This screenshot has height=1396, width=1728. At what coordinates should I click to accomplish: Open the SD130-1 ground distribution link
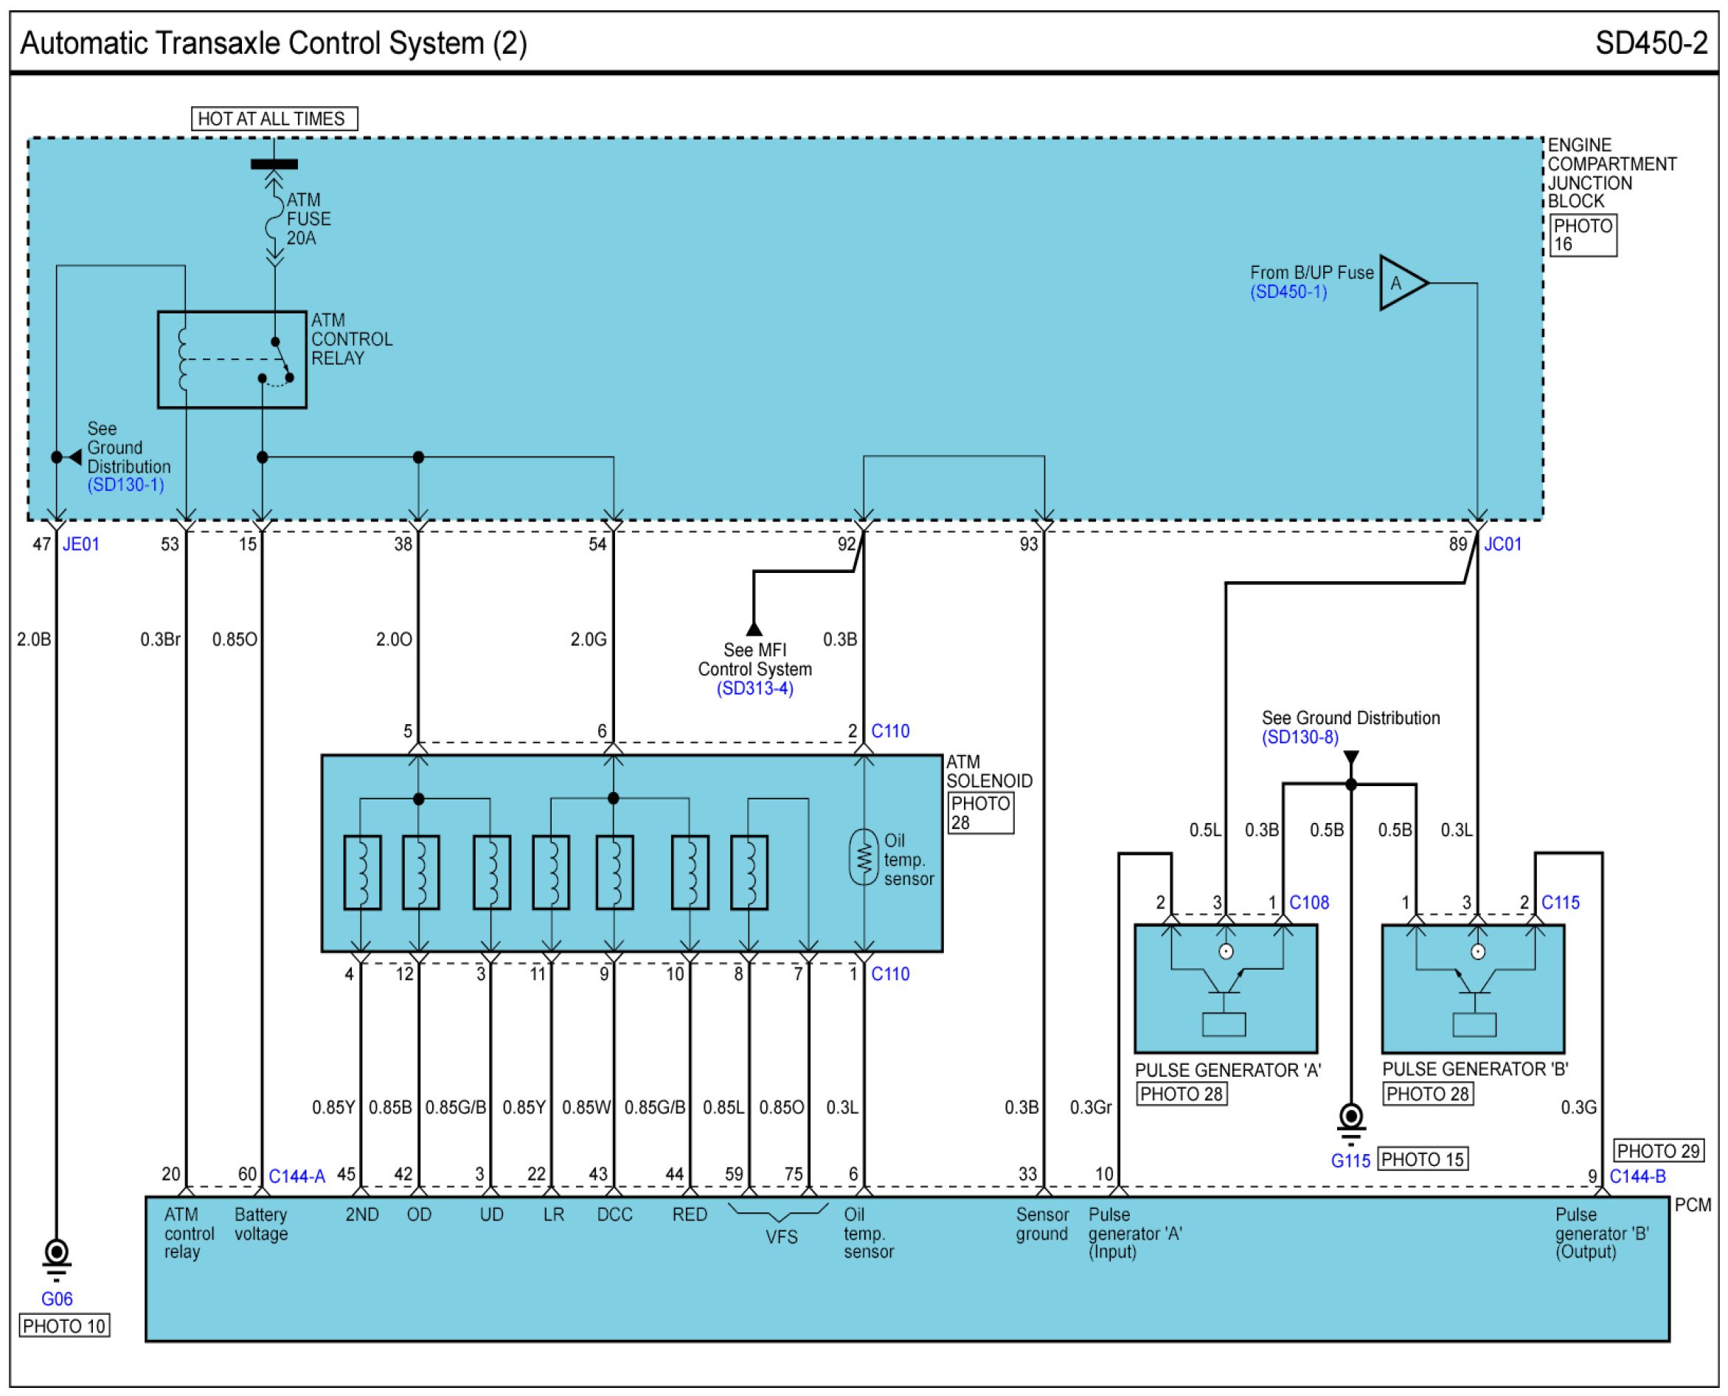pos(125,485)
